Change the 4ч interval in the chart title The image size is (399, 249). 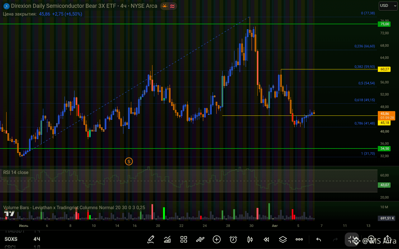click(x=123, y=6)
